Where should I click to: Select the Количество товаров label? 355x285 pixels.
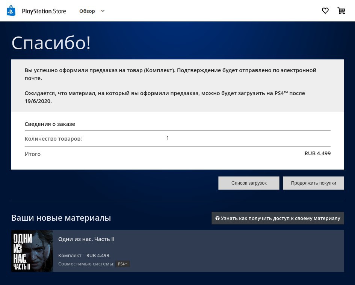pyautogui.click(x=53, y=139)
